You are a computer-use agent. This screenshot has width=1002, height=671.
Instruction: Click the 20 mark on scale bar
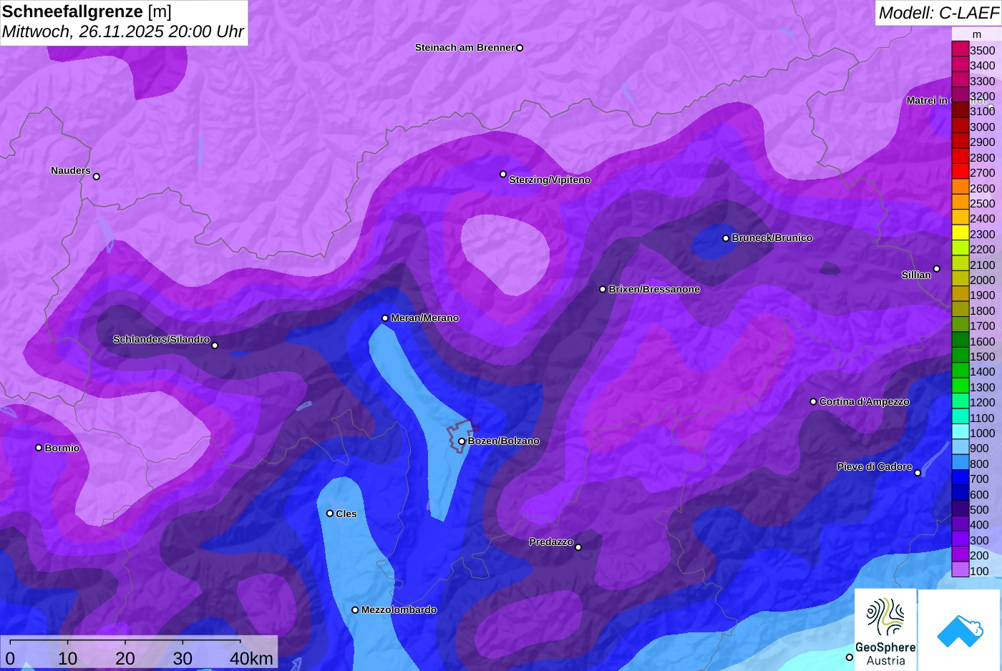coord(125,659)
